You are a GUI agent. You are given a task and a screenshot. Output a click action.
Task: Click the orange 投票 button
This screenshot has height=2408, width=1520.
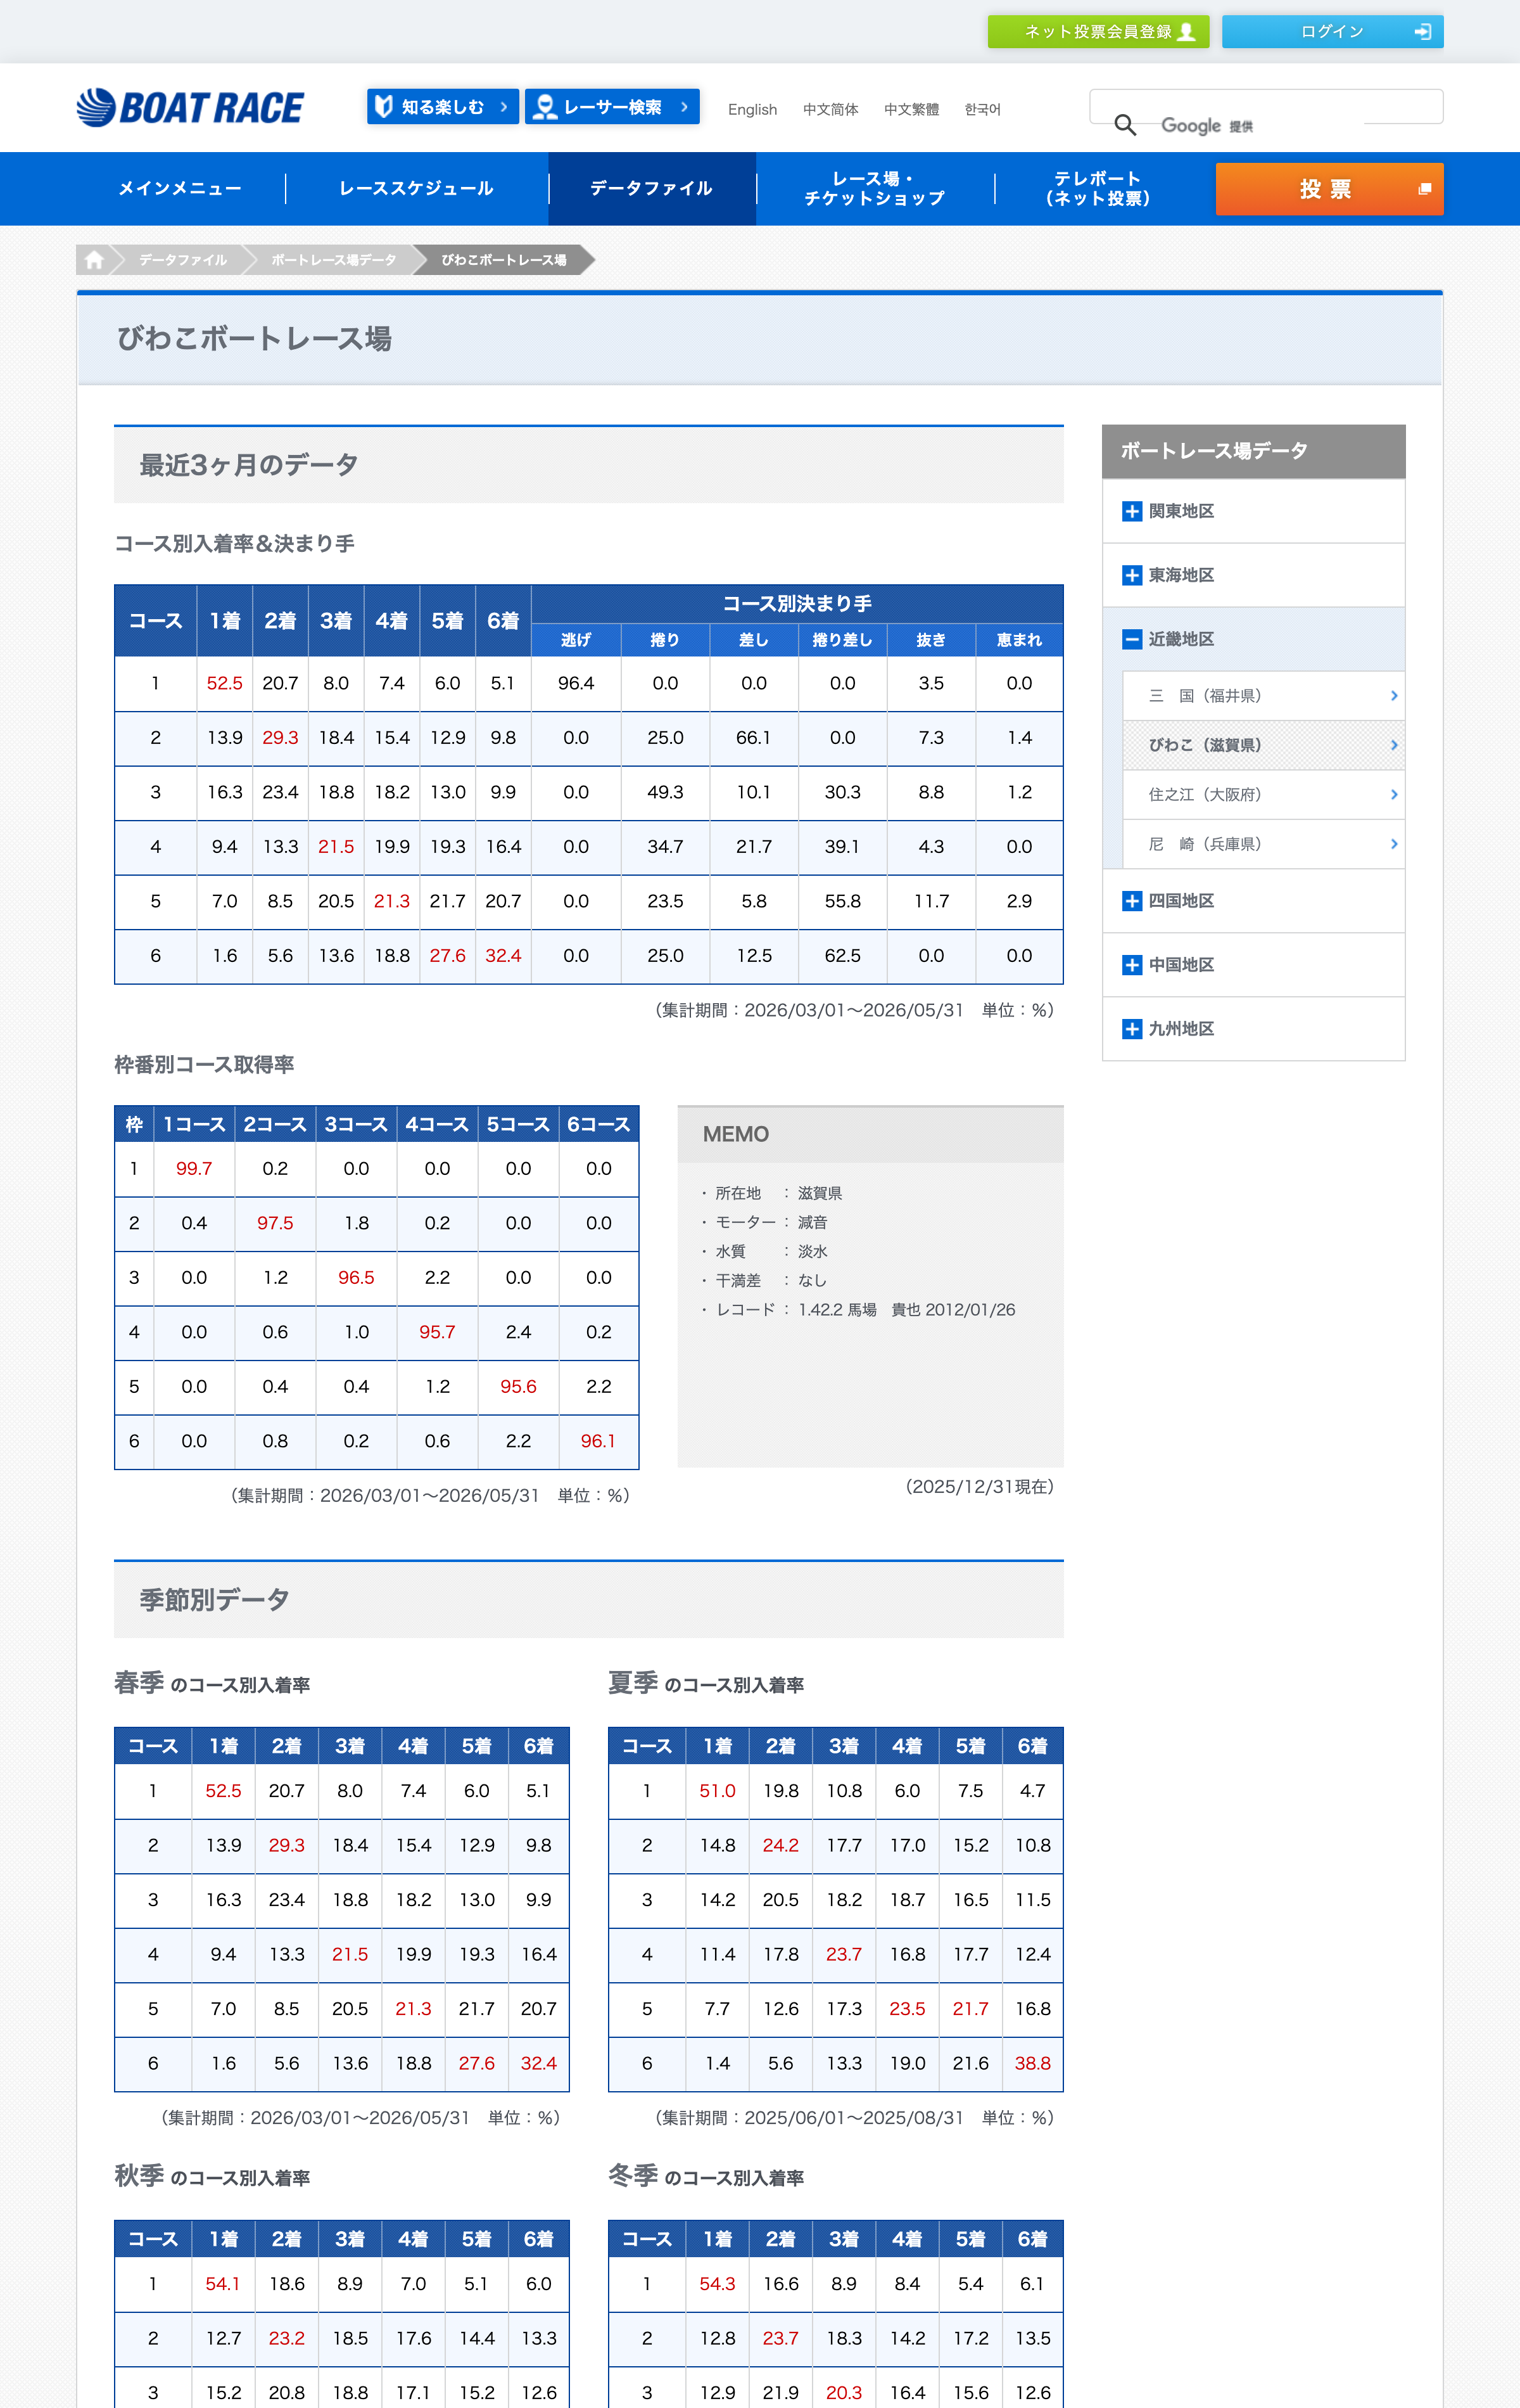click(1329, 189)
